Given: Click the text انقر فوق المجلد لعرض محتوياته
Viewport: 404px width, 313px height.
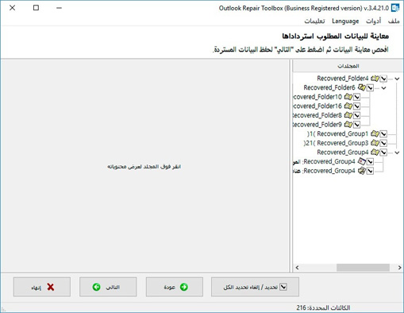Looking at the screenshot, I should tap(144, 167).
